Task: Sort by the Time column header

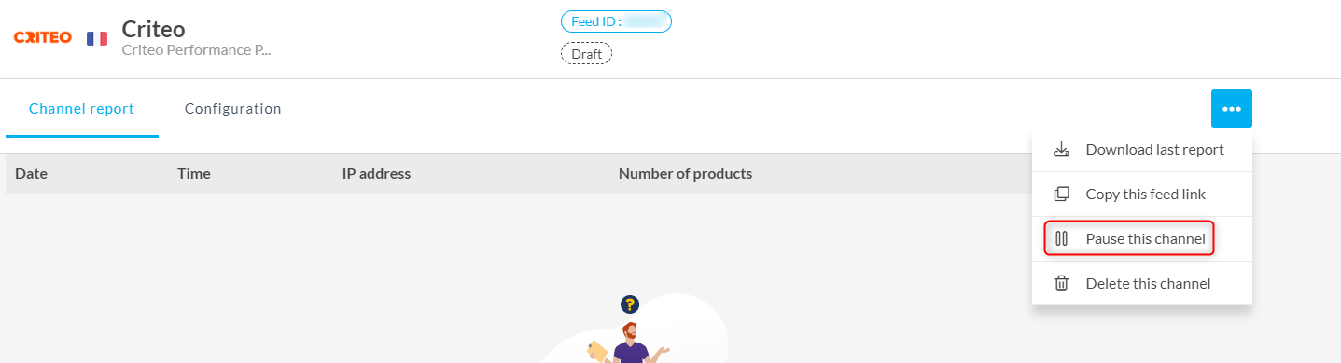Action: tap(194, 174)
